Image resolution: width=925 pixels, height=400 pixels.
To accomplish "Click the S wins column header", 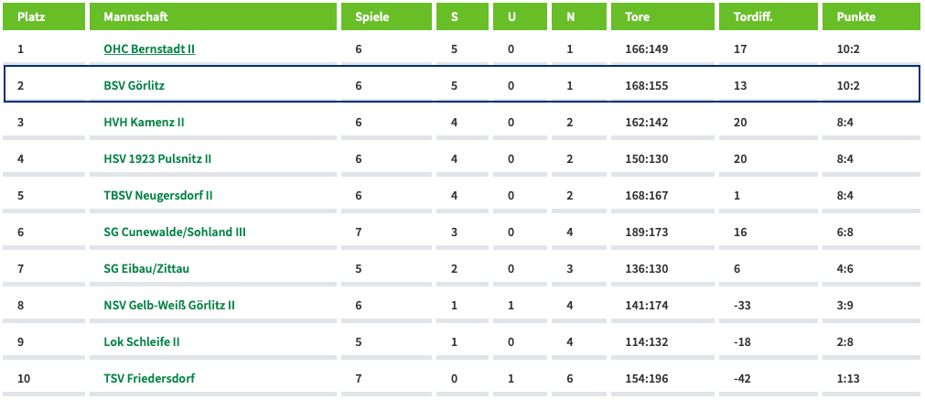I will click(463, 16).
